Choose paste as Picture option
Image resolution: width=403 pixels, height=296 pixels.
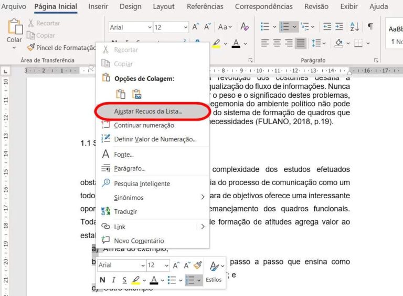point(137,94)
